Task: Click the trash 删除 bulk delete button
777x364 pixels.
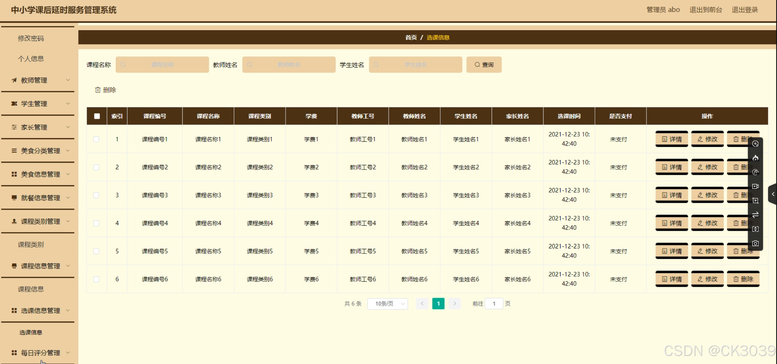Action: 106,90
